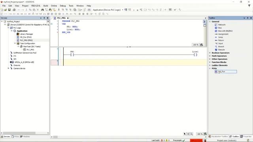Select SoftMotion General Axis Pool item
The width and height of the screenshot is (253, 142).
[x=23, y=53]
